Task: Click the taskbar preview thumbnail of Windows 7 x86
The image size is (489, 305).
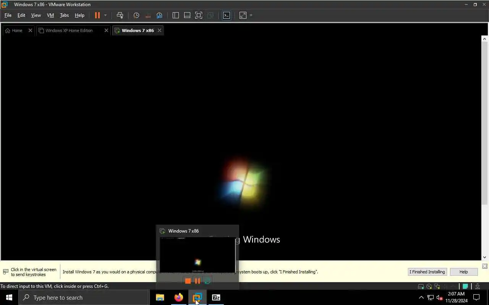Action: click(198, 255)
